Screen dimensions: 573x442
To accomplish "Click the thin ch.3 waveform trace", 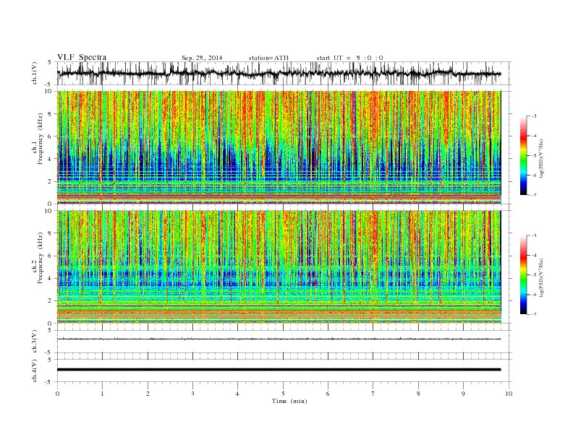I will click(279, 339).
